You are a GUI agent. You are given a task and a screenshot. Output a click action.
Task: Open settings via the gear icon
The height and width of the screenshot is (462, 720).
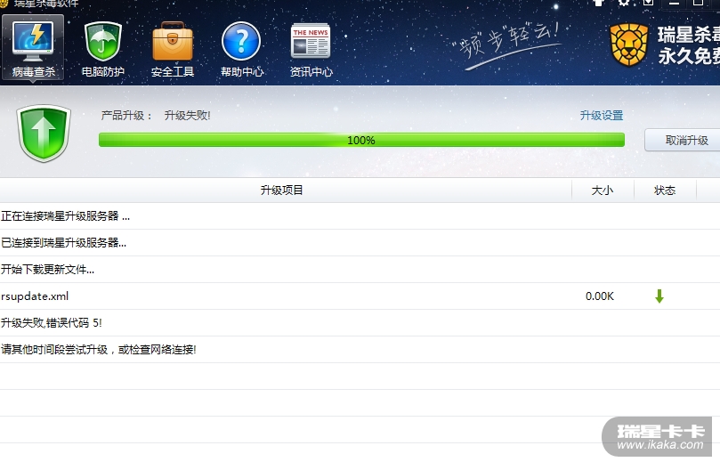[x=623, y=3]
